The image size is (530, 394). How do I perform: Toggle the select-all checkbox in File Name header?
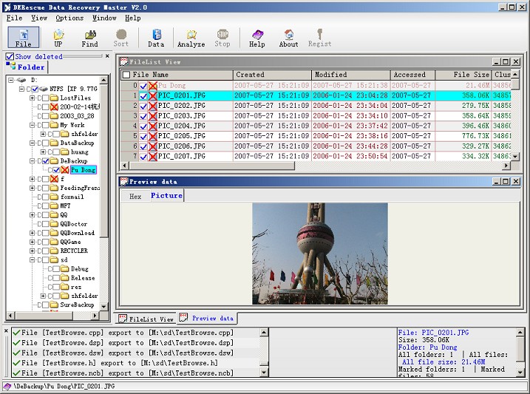tap(126, 75)
